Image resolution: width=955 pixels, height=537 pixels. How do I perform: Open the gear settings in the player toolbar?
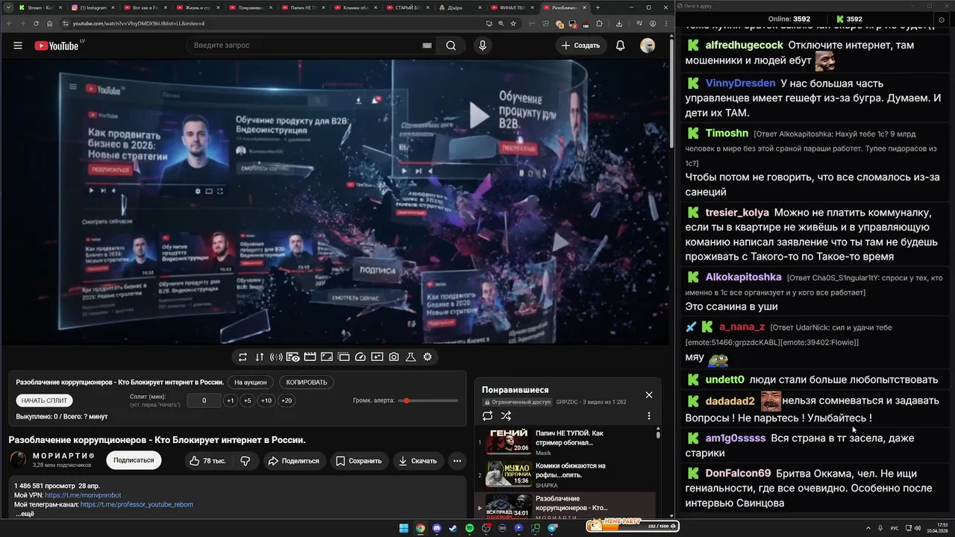tap(428, 357)
